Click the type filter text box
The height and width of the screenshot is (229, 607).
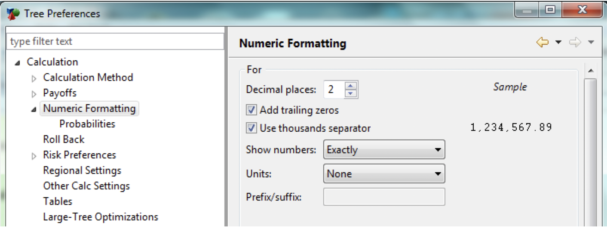click(x=116, y=42)
